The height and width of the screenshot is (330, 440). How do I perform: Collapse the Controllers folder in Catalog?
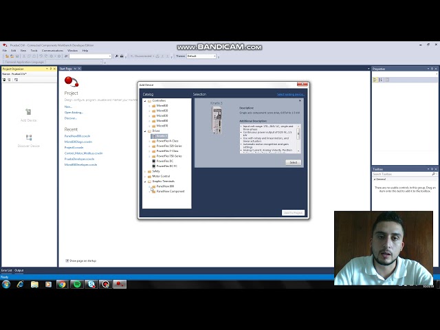tap(145, 101)
